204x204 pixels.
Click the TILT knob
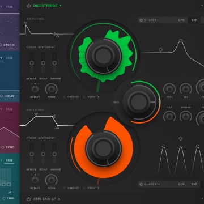(x=169, y=116)
